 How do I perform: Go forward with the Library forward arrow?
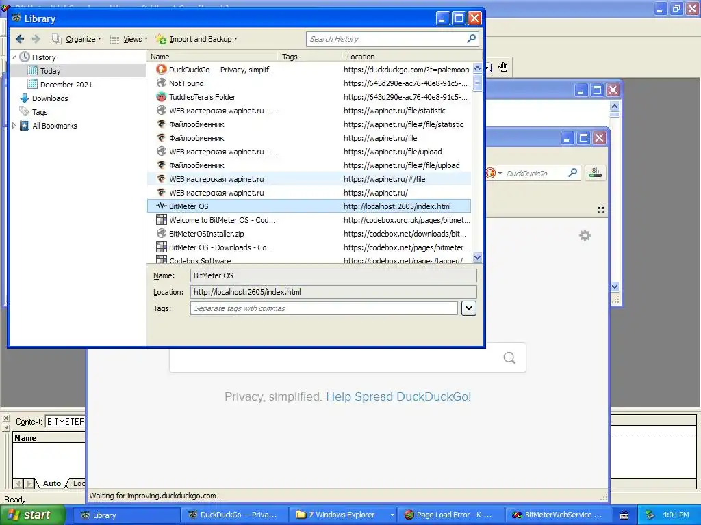tap(36, 39)
